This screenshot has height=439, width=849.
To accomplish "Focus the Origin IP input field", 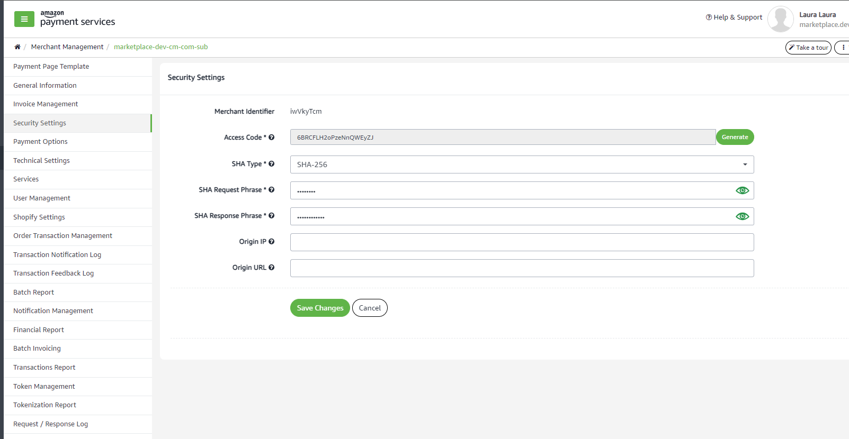I will (x=522, y=242).
